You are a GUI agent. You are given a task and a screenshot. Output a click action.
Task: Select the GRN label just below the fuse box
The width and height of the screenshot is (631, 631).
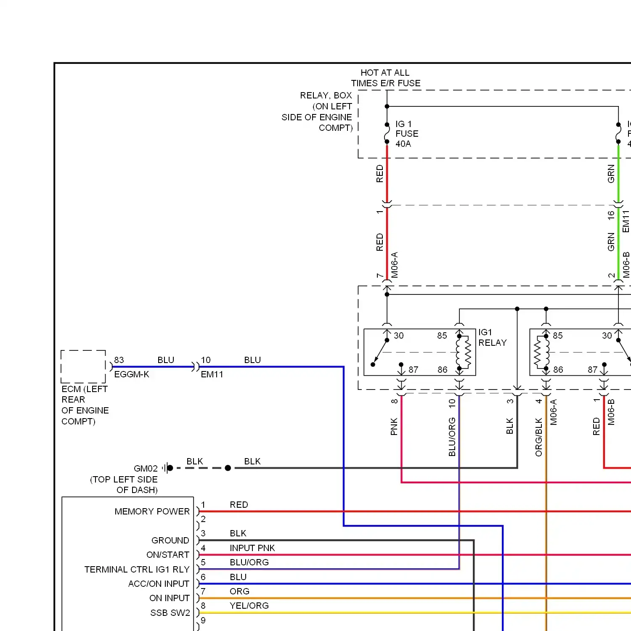[x=611, y=174]
